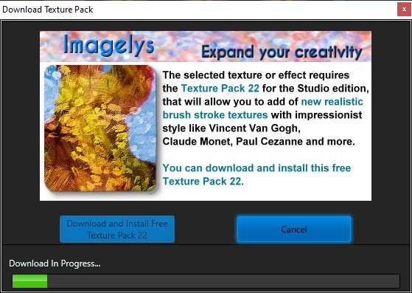
Task: Click the 'Expand your creativity' slogan
Action: click(282, 52)
